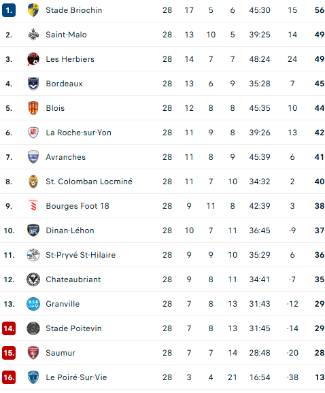Select St-Pryvé St-Hilaire team name

(x=81, y=255)
